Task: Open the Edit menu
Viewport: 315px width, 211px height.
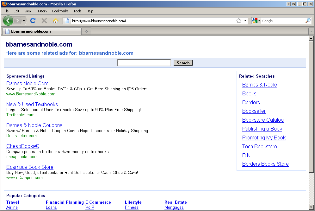Action: point(16,11)
